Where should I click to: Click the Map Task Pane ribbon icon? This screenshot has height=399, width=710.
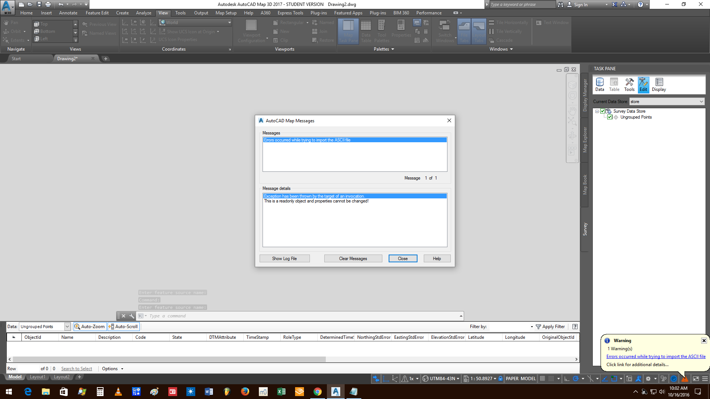click(x=348, y=31)
